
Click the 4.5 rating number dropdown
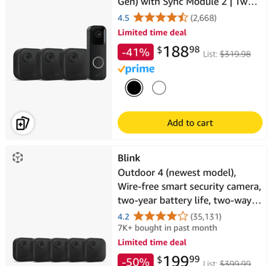[124, 18]
